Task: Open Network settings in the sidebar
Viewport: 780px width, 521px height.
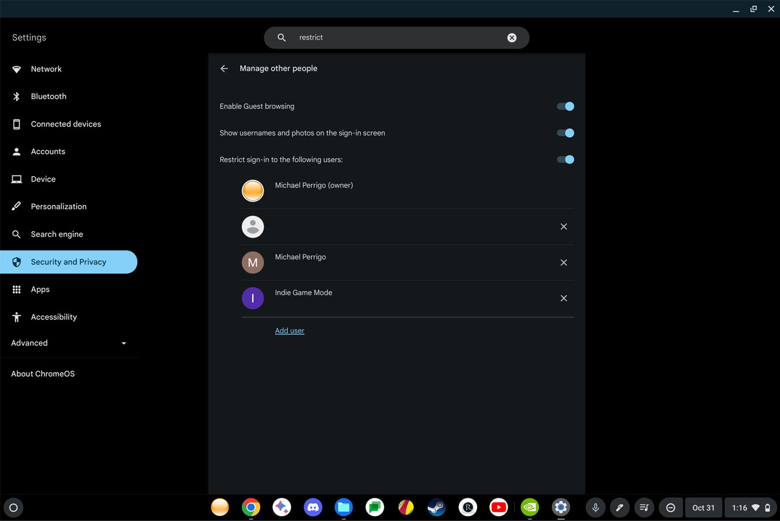Action: [69, 69]
